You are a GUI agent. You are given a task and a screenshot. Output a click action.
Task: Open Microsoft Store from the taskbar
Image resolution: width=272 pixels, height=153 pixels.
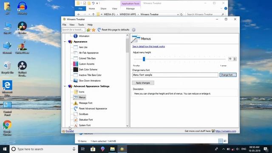coord(93,149)
